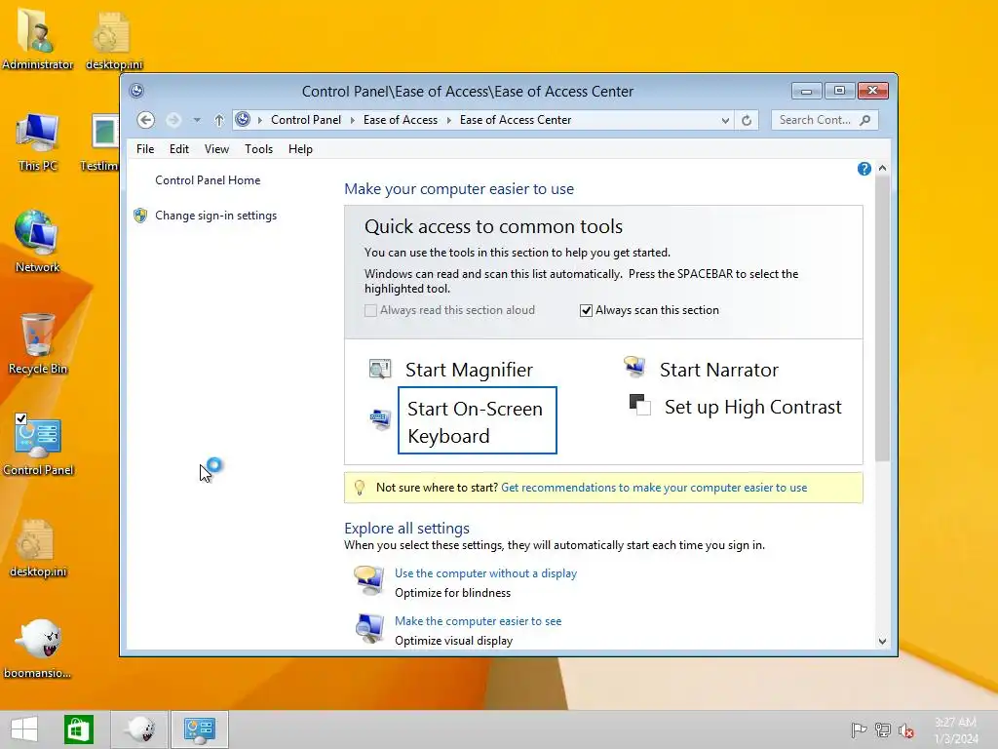The width and height of the screenshot is (998, 749).
Task: Expand the address bar history dropdown
Action: (x=725, y=120)
